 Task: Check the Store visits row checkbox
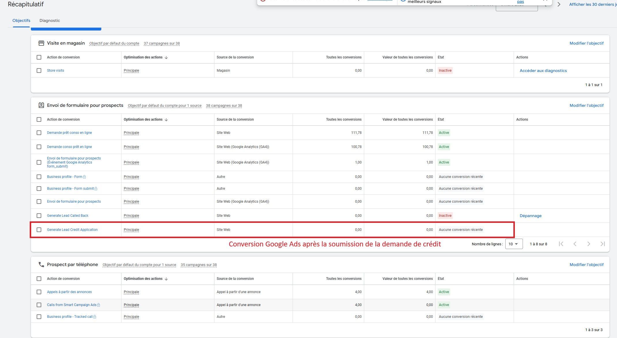click(39, 71)
